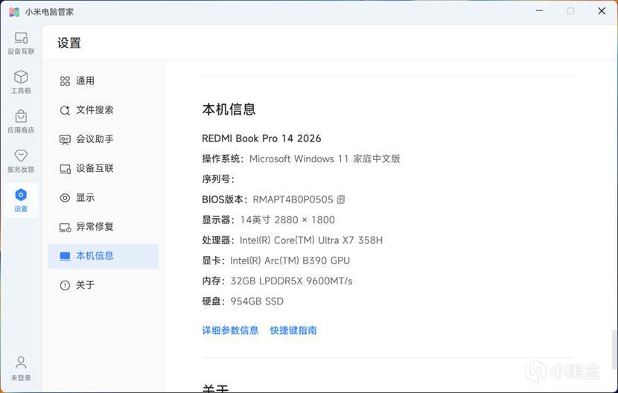Image resolution: width=618 pixels, height=393 pixels.
Task: Click the REDMI Book Pro 14 2026 text
Action: (261, 138)
